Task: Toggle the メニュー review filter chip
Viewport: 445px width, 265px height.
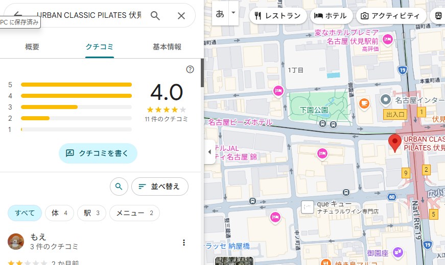Action: point(134,213)
